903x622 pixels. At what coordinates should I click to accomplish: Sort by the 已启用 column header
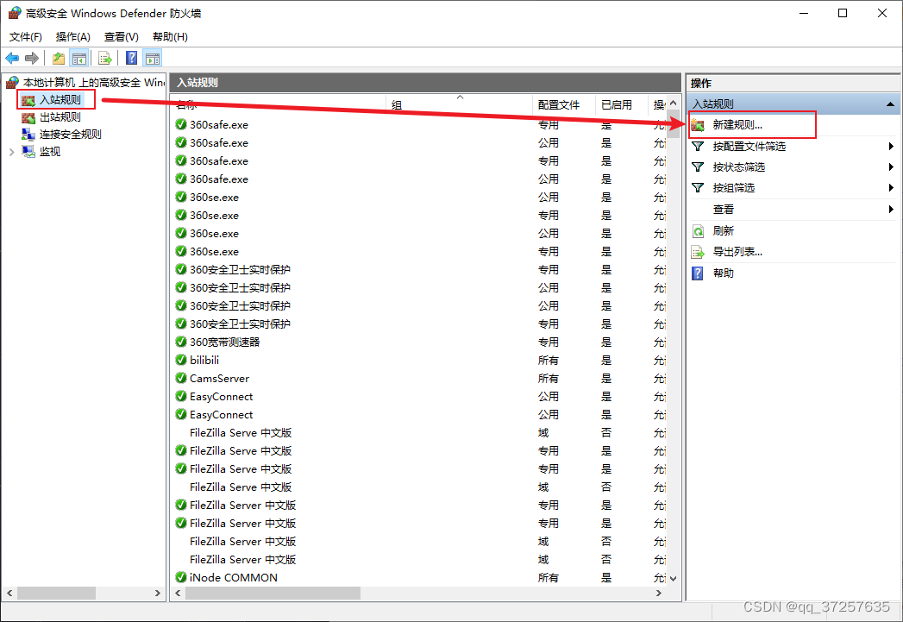click(x=622, y=105)
